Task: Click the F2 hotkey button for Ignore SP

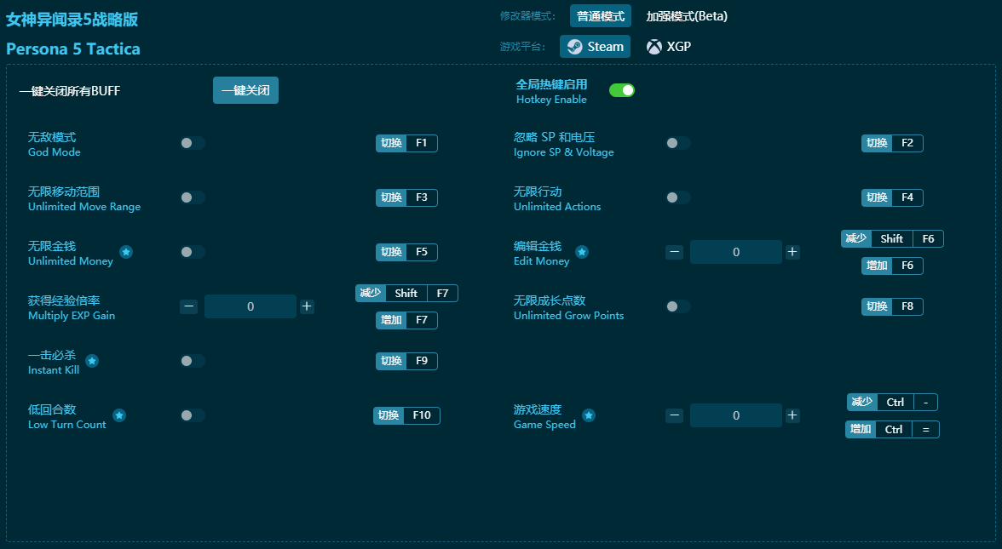Action: pyautogui.click(x=892, y=143)
